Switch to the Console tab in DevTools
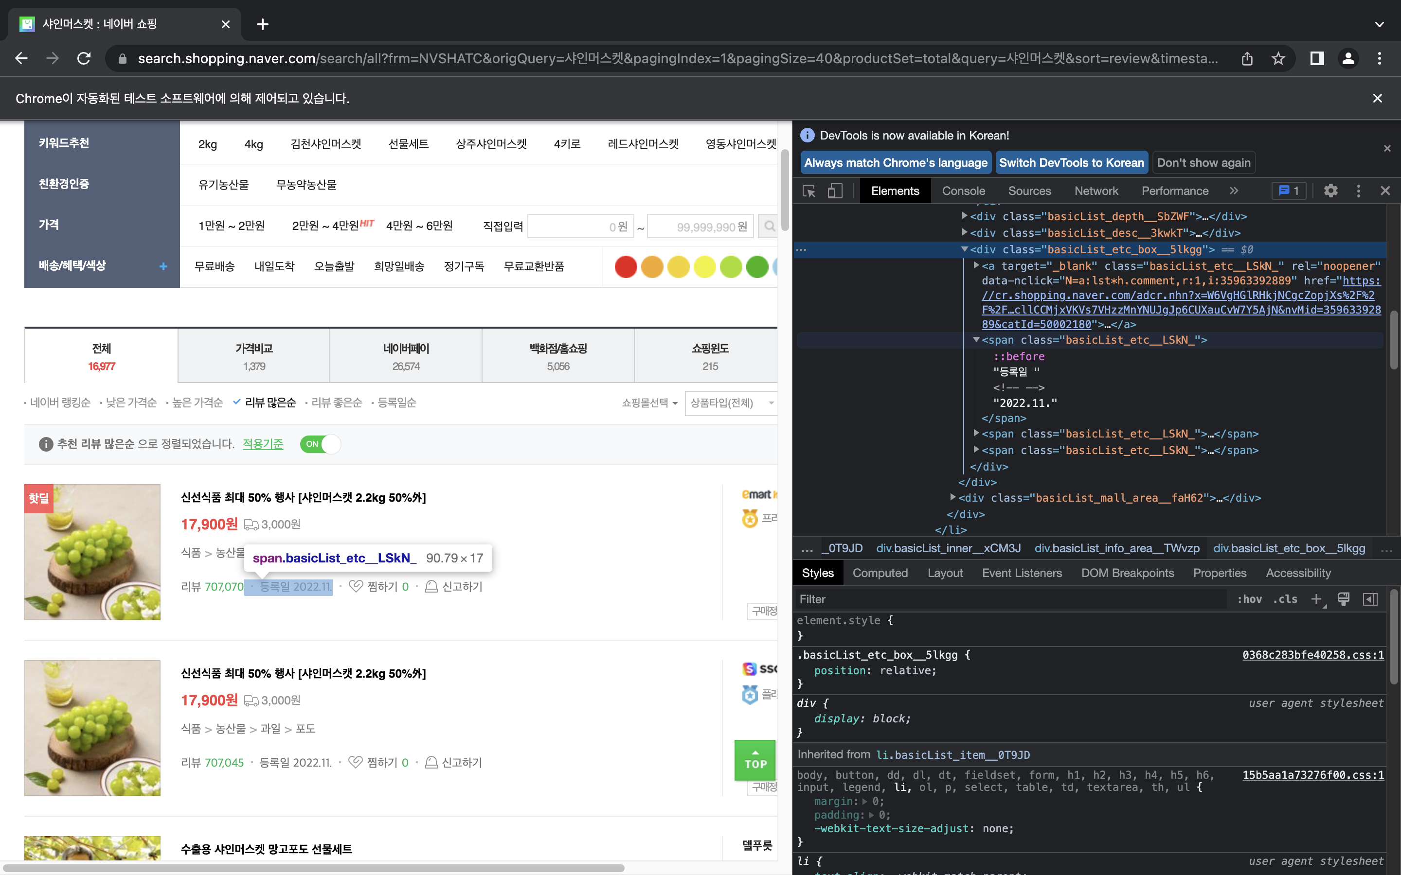 point(963,191)
